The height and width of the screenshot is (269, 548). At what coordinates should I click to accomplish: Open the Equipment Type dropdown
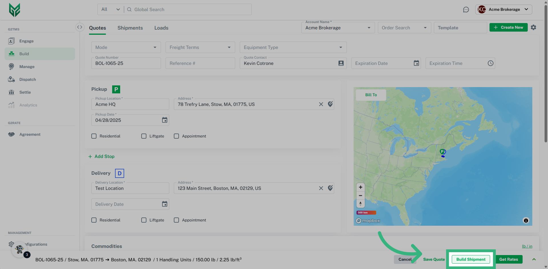(293, 47)
